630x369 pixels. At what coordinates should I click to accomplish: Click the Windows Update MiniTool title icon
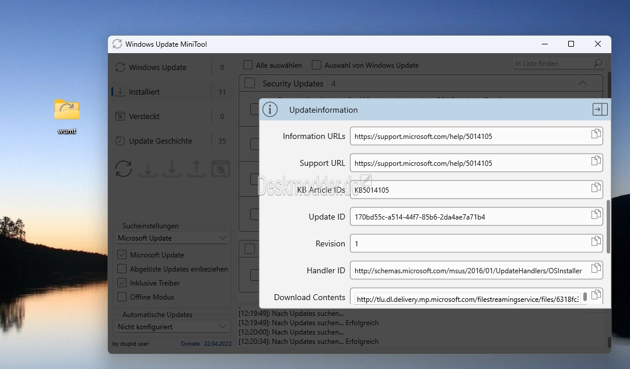[117, 44]
